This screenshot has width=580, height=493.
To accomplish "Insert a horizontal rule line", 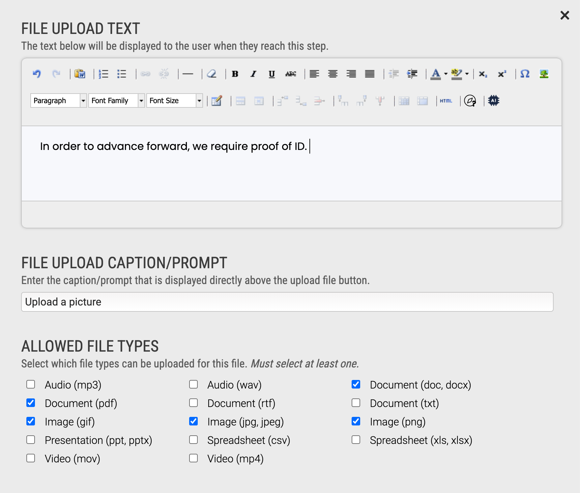I will [x=188, y=74].
